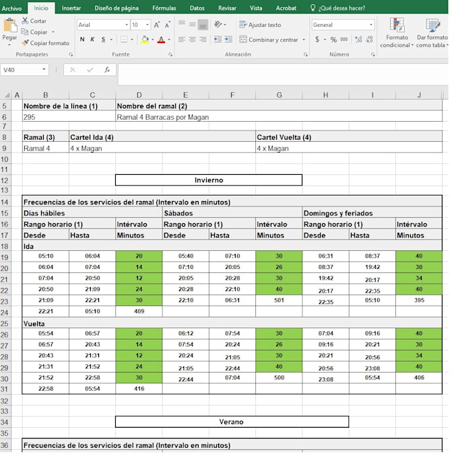Align text to top
The height and width of the screenshot is (458, 458).
click(x=182, y=24)
